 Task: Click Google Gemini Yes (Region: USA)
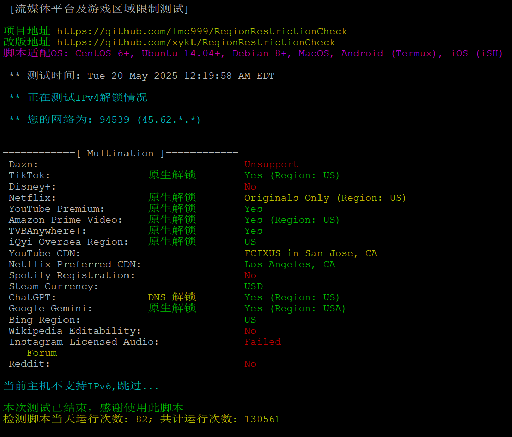coord(295,309)
